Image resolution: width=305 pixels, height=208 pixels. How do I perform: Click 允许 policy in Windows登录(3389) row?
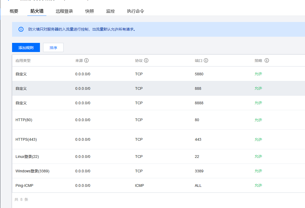258,171
